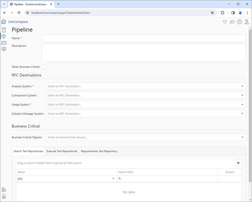Screen dimensions: 252x202
Task: Click the ruler-and-pencil icon bottom left
Action: [x=4, y=189]
